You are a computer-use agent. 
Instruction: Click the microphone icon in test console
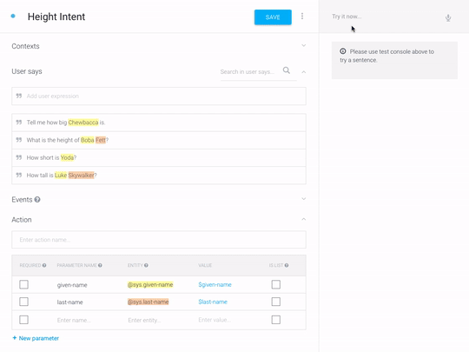click(x=448, y=18)
